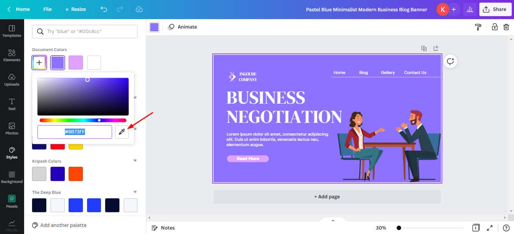
Task: Open the insights bar chart icon
Action: click(470, 9)
